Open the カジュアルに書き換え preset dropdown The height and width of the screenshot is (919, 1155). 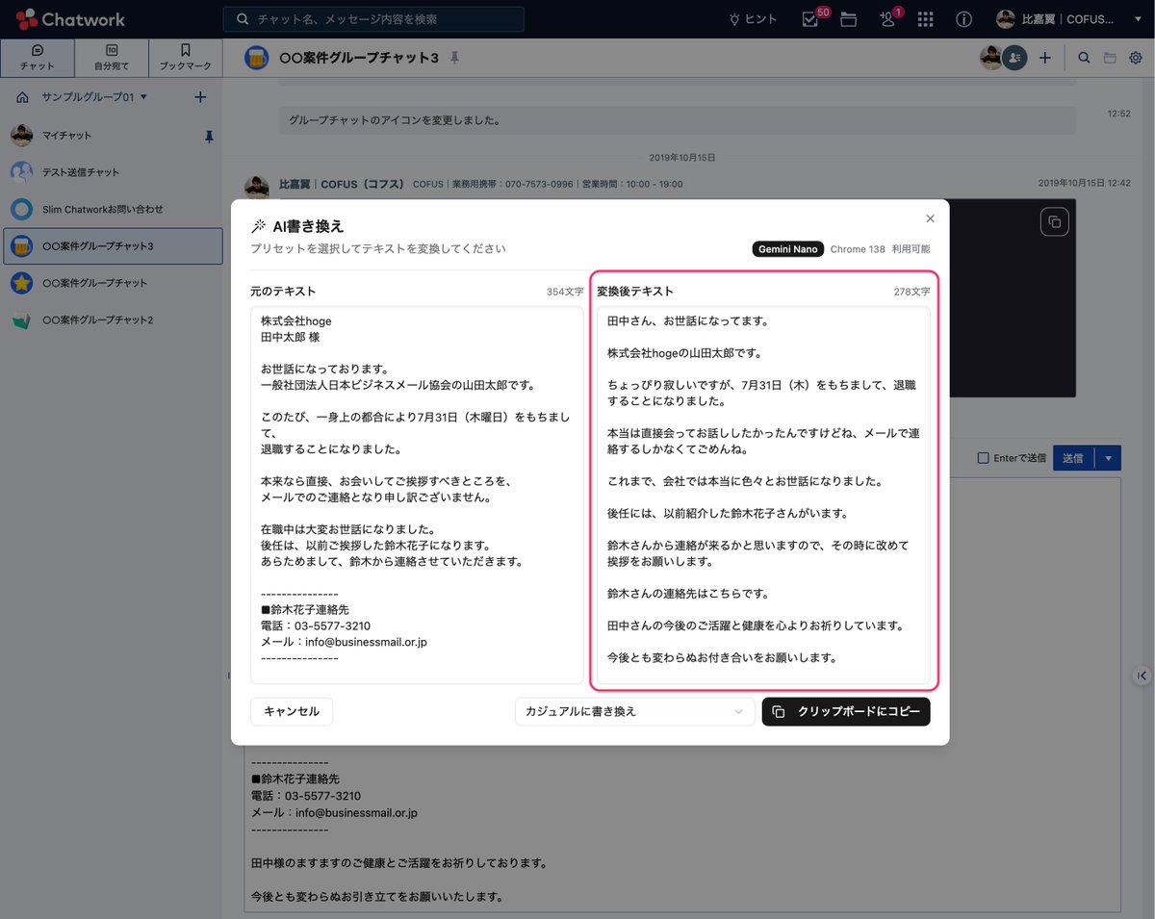pyautogui.click(x=633, y=711)
